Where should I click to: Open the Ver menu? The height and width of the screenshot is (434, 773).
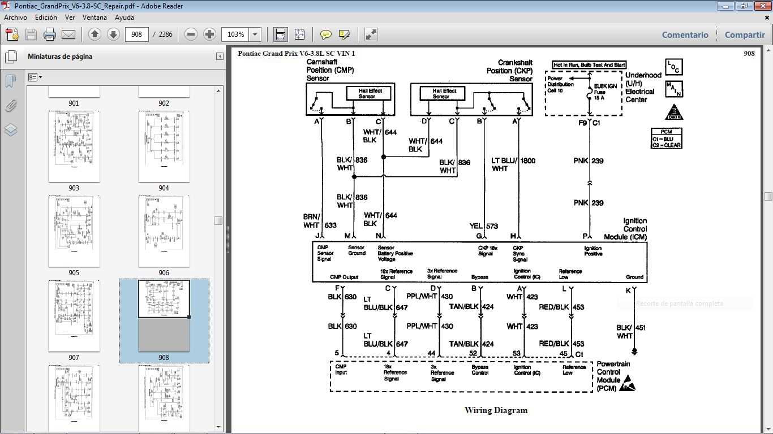click(x=70, y=18)
